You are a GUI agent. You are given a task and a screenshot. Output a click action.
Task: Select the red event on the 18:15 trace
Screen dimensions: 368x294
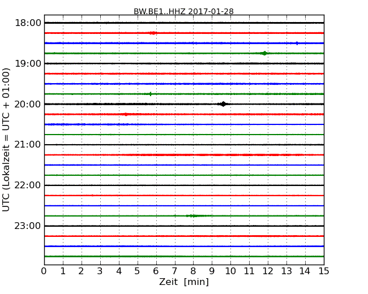[x=153, y=33]
